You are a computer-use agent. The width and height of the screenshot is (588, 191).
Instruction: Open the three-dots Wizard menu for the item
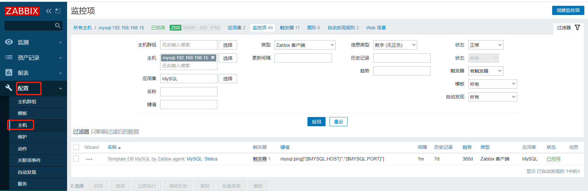coord(89,159)
